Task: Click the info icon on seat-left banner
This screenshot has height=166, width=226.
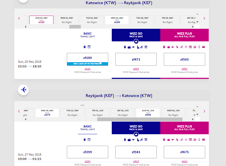Action: [100, 64]
